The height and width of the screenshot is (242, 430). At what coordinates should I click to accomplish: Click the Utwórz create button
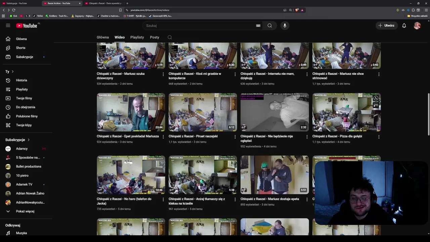pos(386,26)
